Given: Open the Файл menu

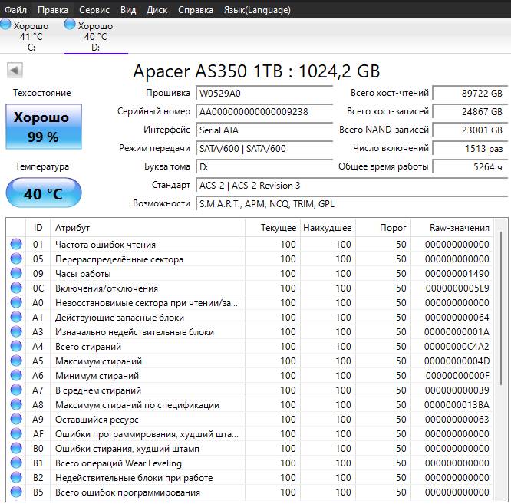Looking at the screenshot, I should 15,10.
